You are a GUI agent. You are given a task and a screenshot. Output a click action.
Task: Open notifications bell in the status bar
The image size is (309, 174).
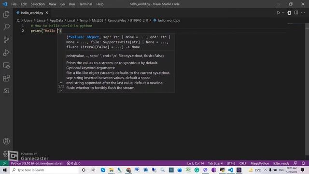303,163
